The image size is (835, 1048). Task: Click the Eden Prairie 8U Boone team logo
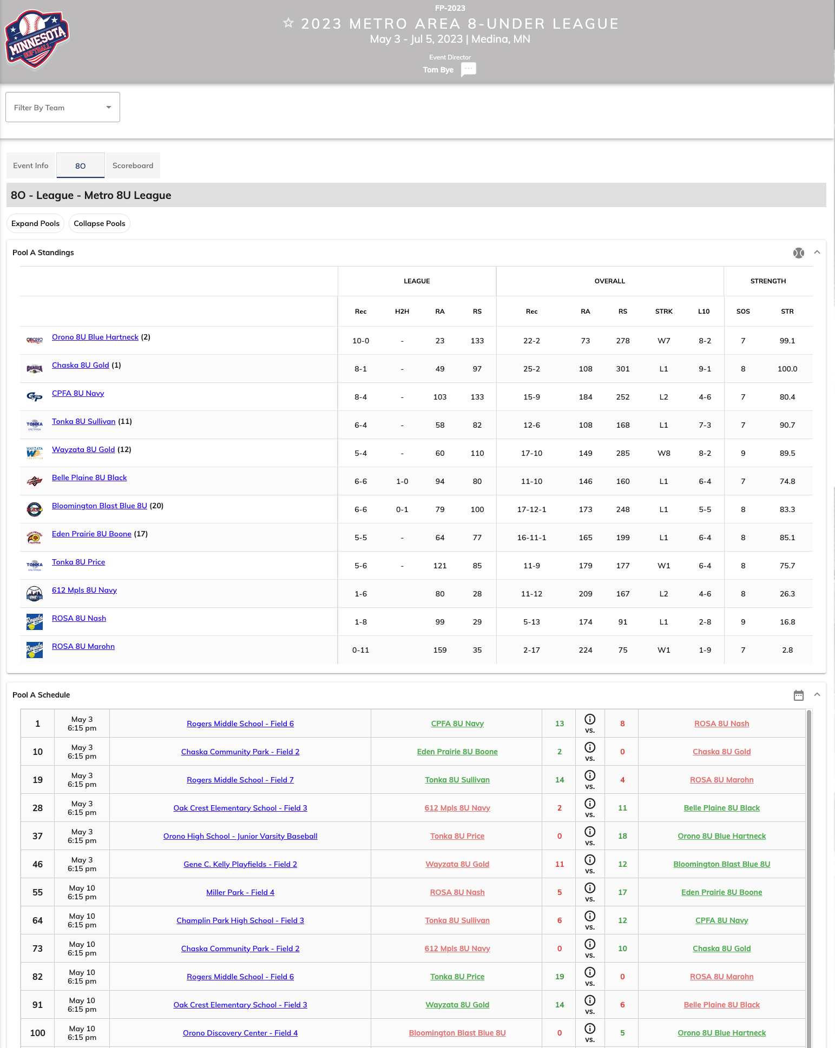click(35, 537)
